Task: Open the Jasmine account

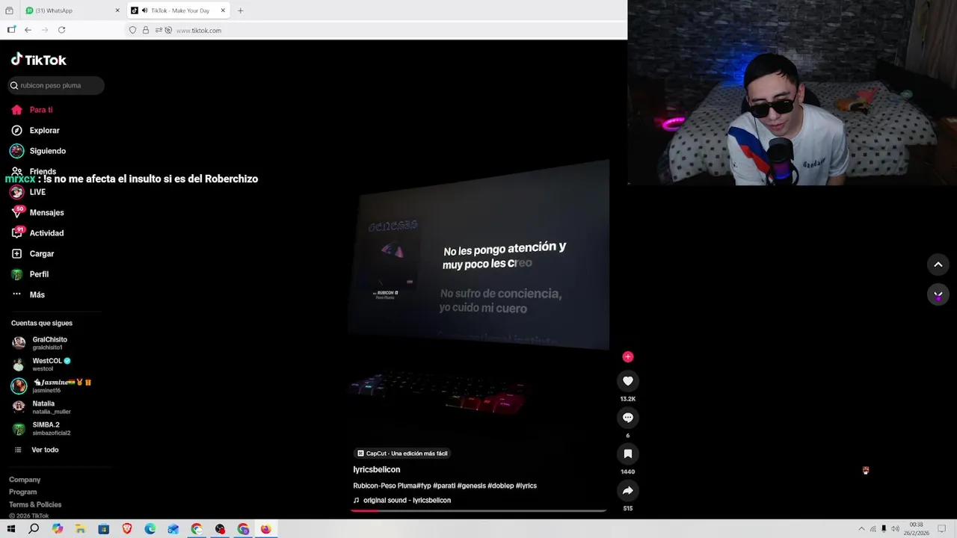Action: (x=51, y=386)
